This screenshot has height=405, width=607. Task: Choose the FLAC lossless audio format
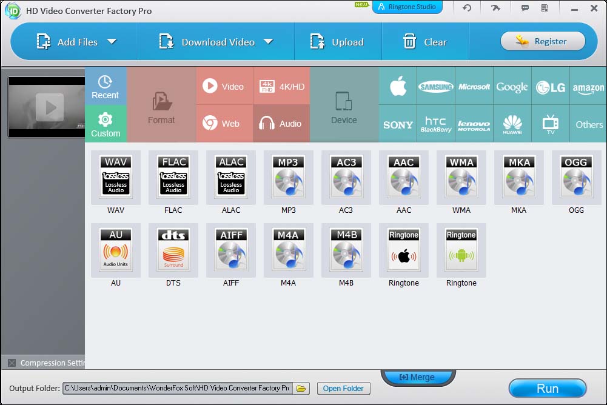tap(173, 178)
